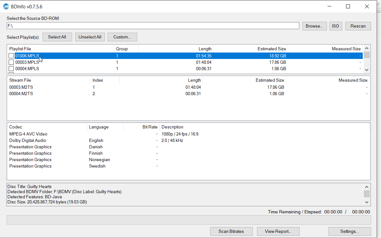This screenshot has width=381, height=238.
Task: Click disc info box scroll down arrow
Action: [x=367, y=202]
